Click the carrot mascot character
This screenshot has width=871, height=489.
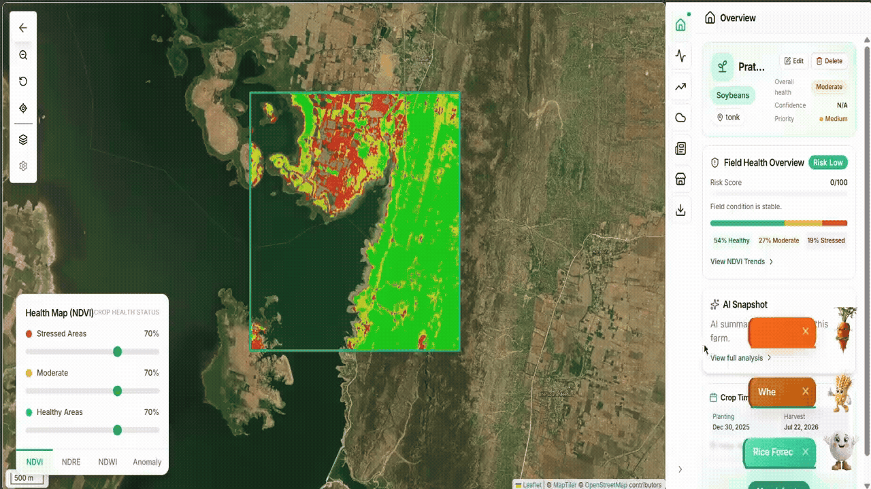pos(844,329)
